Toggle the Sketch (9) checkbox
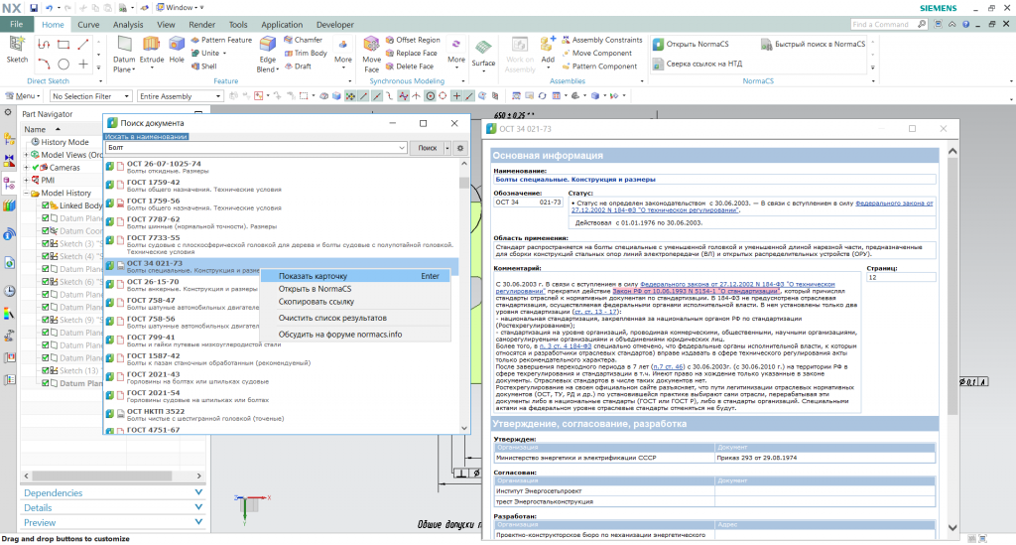 [46, 320]
